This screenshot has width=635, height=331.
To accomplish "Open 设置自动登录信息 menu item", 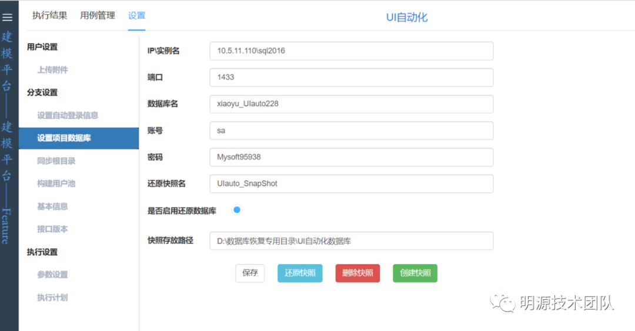I will click(x=68, y=116).
